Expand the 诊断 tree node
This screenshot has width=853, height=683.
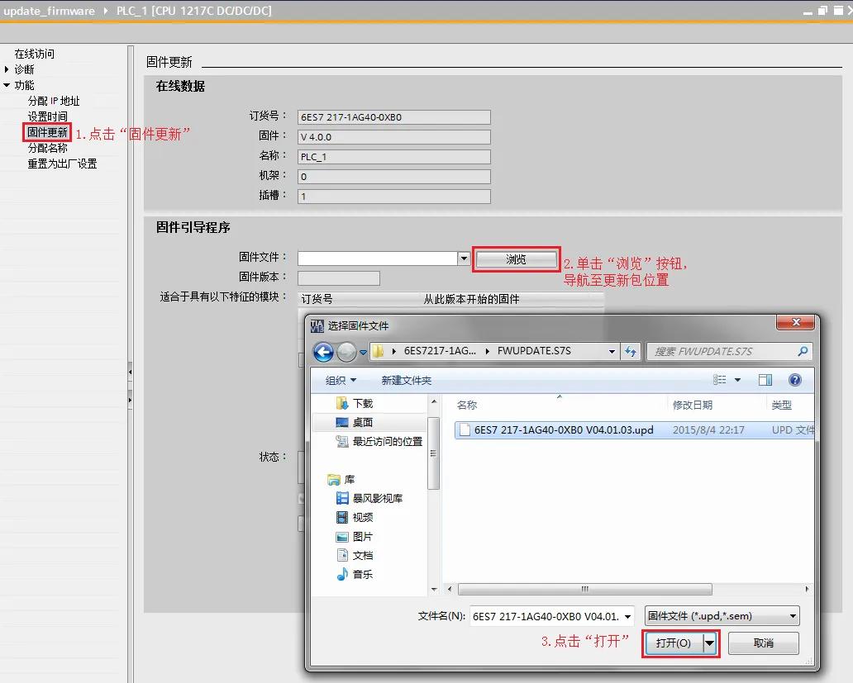pos(7,69)
